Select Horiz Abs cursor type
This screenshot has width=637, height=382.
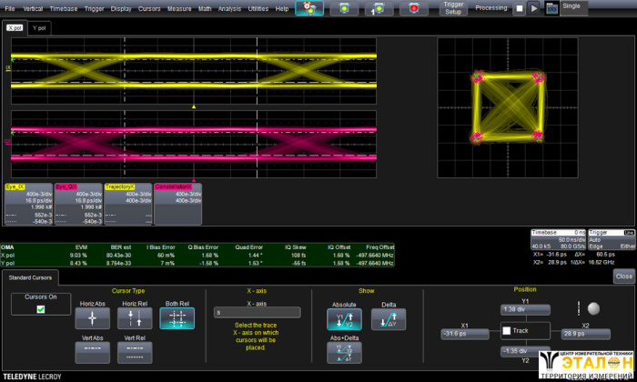tap(92, 318)
